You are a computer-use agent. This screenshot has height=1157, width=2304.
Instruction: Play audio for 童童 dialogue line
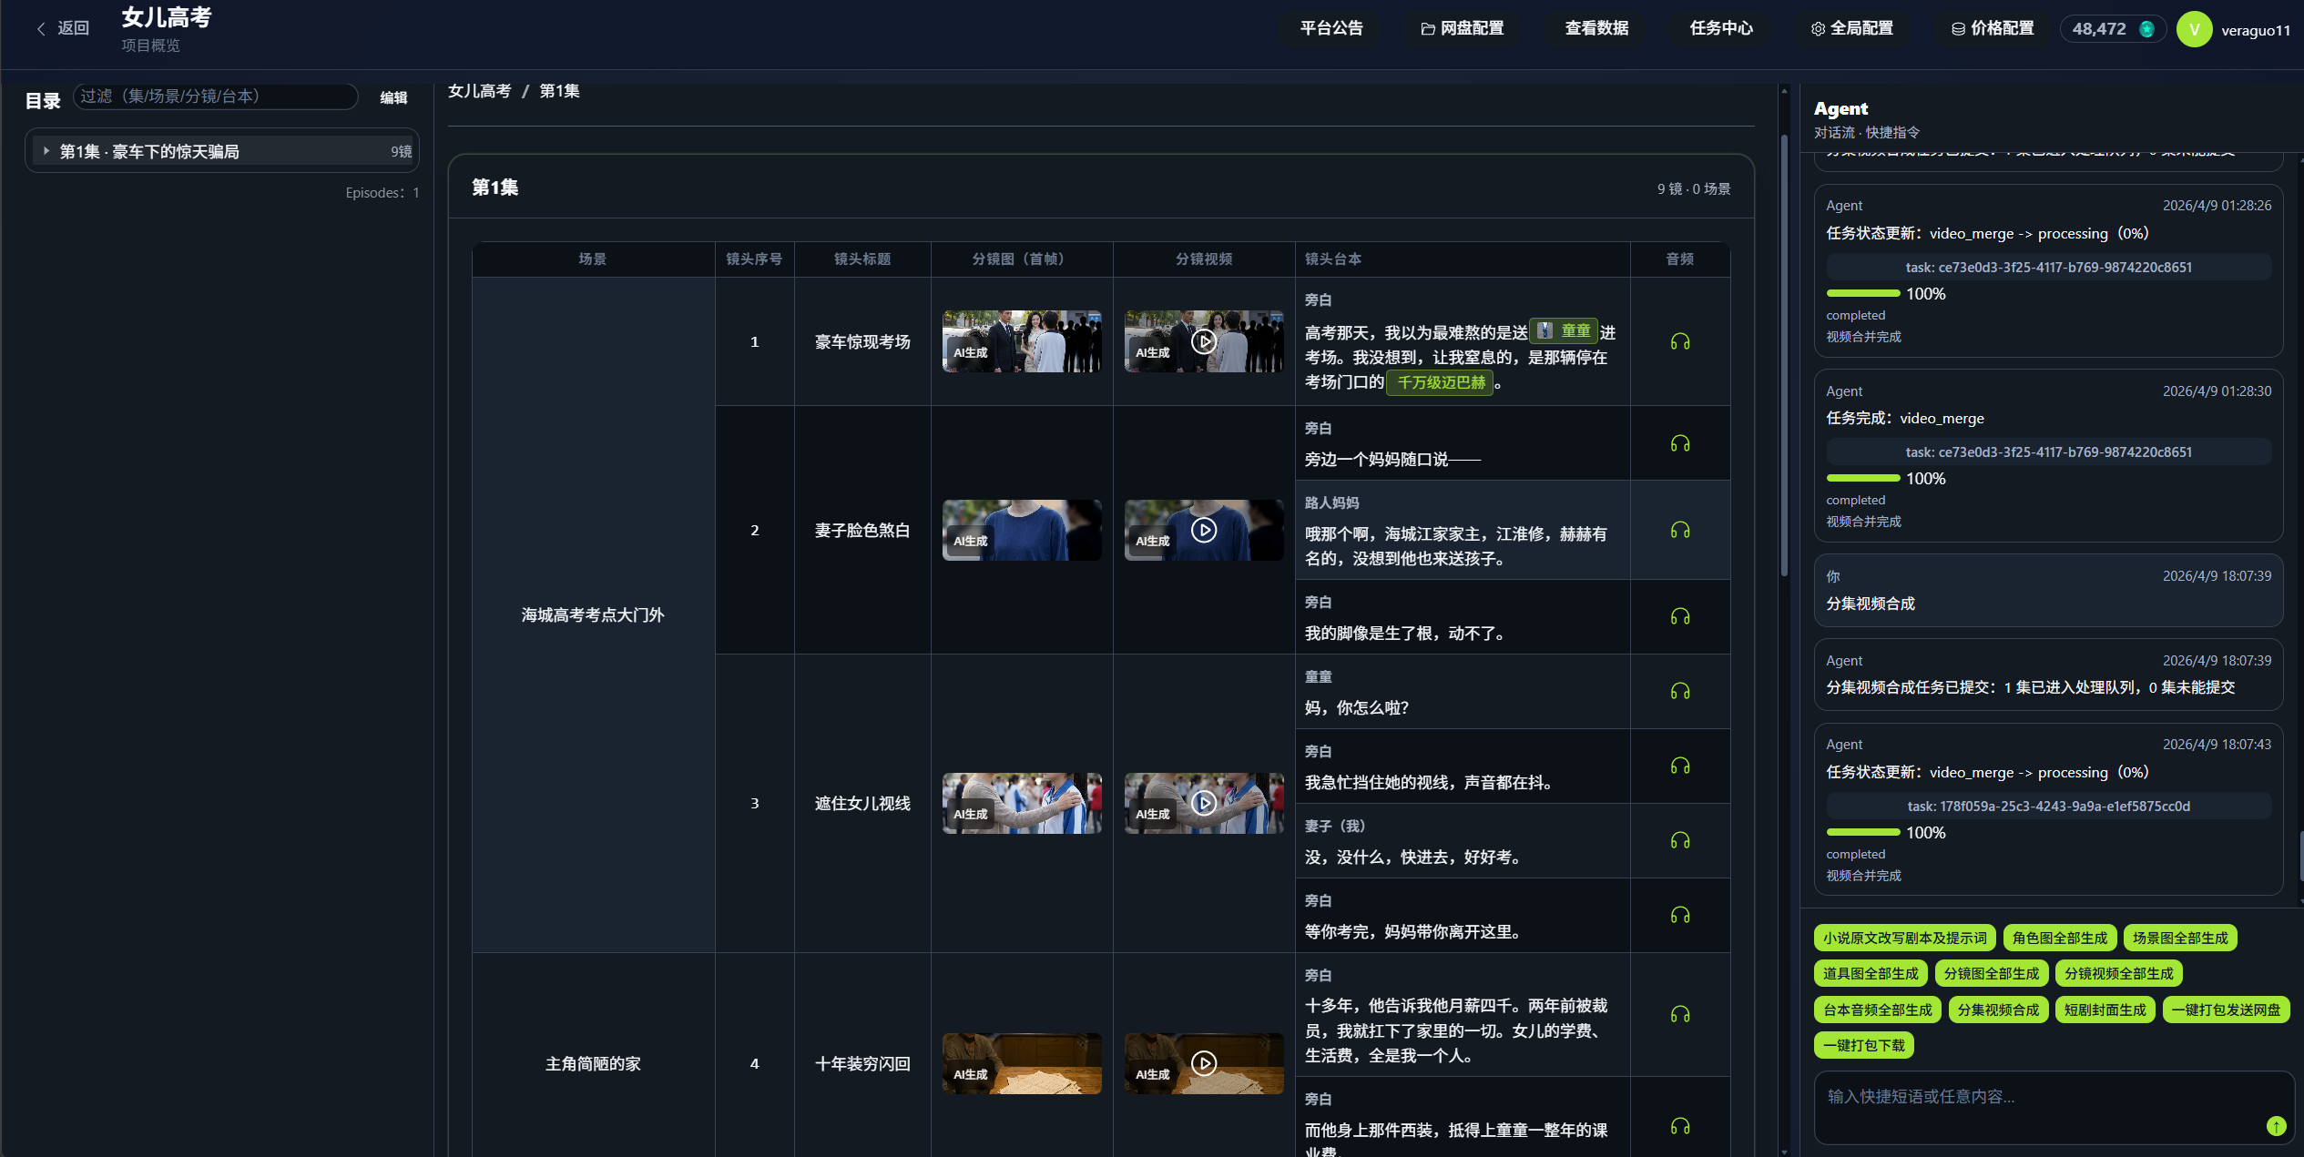[x=1679, y=692]
